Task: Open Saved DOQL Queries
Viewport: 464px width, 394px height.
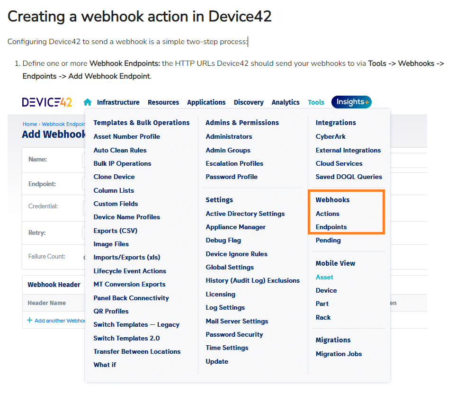Action: [348, 177]
